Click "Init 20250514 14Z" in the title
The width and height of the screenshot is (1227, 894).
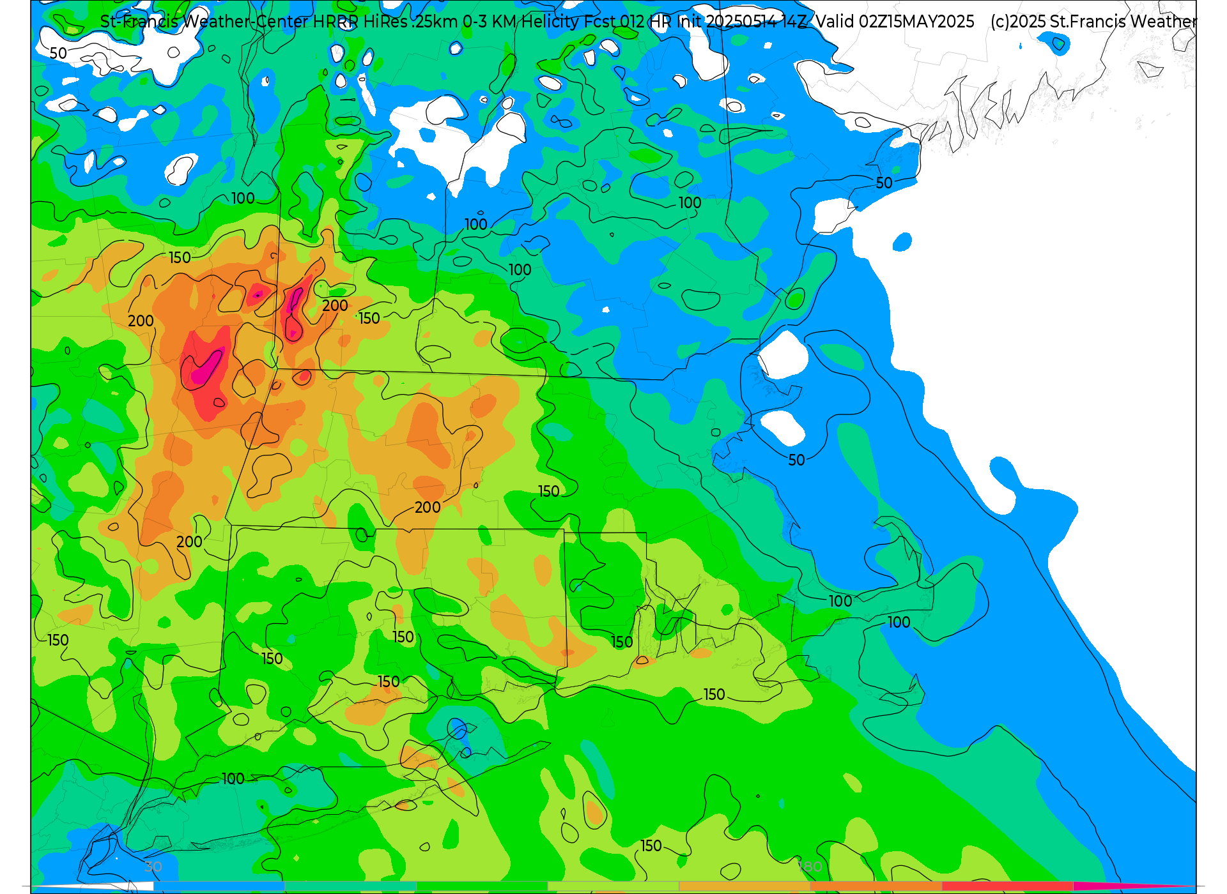point(742,22)
